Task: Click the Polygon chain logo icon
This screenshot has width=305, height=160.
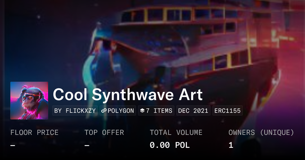Action: click(x=104, y=111)
